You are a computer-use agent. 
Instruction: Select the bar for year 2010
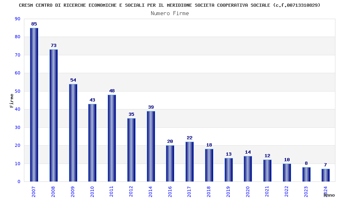click(x=92, y=142)
